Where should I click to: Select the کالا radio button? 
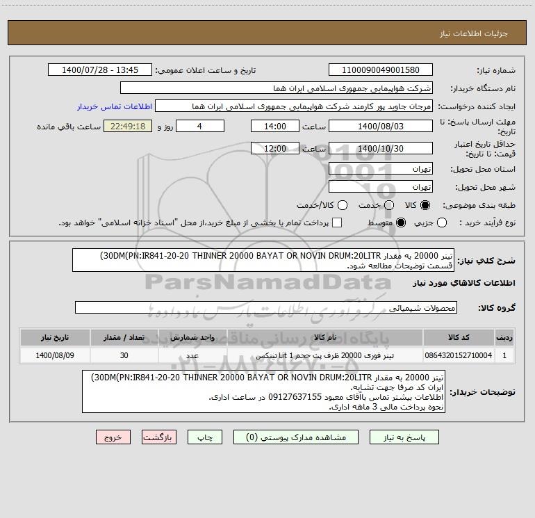pos(425,205)
